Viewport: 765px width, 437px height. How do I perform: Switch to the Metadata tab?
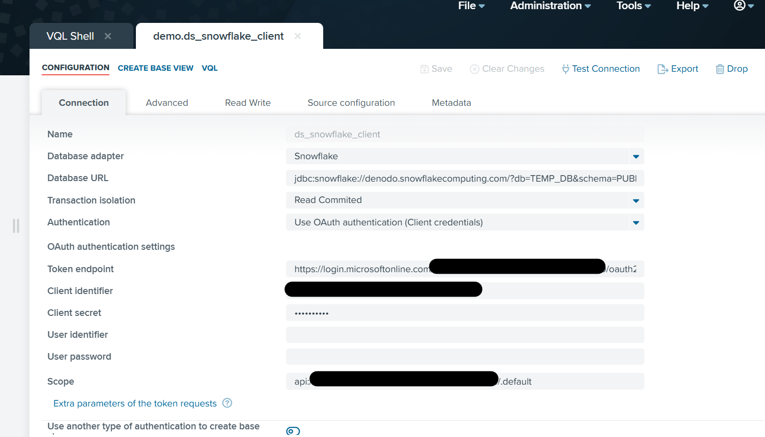point(451,103)
